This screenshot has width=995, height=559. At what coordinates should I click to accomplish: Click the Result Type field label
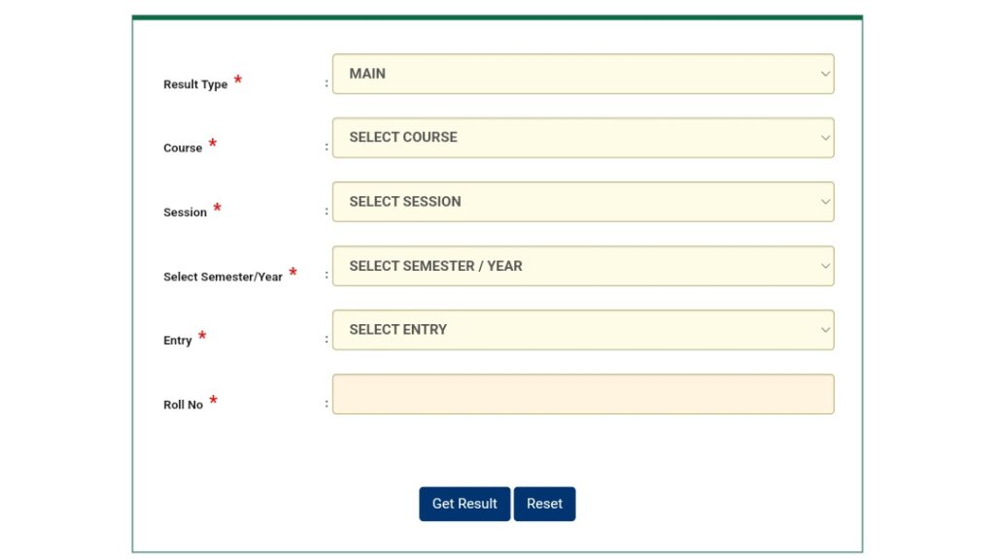195,84
